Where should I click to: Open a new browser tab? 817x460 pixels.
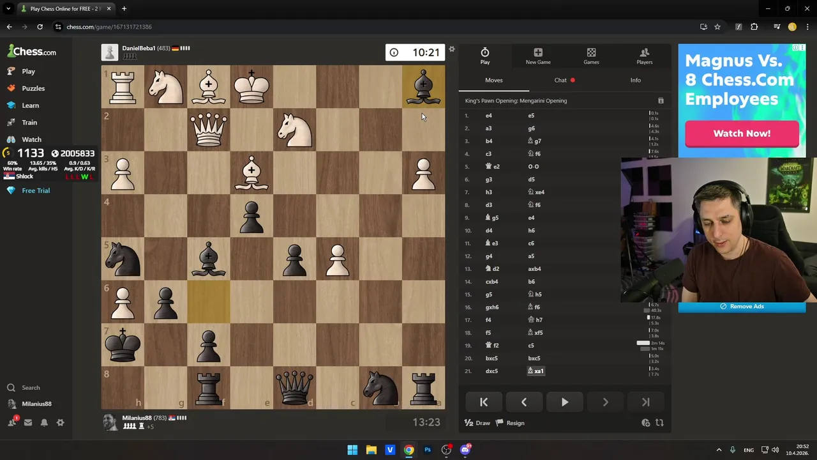[x=124, y=9]
